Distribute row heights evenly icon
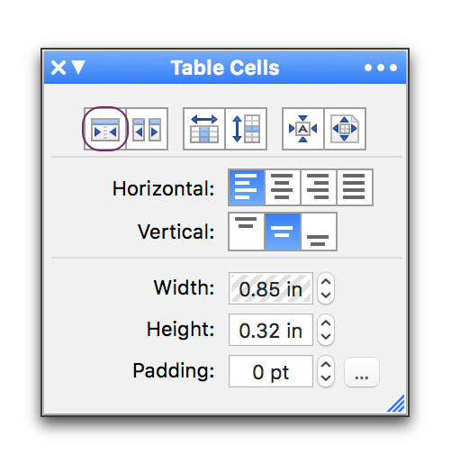The width and height of the screenshot is (451, 464). [246, 129]
